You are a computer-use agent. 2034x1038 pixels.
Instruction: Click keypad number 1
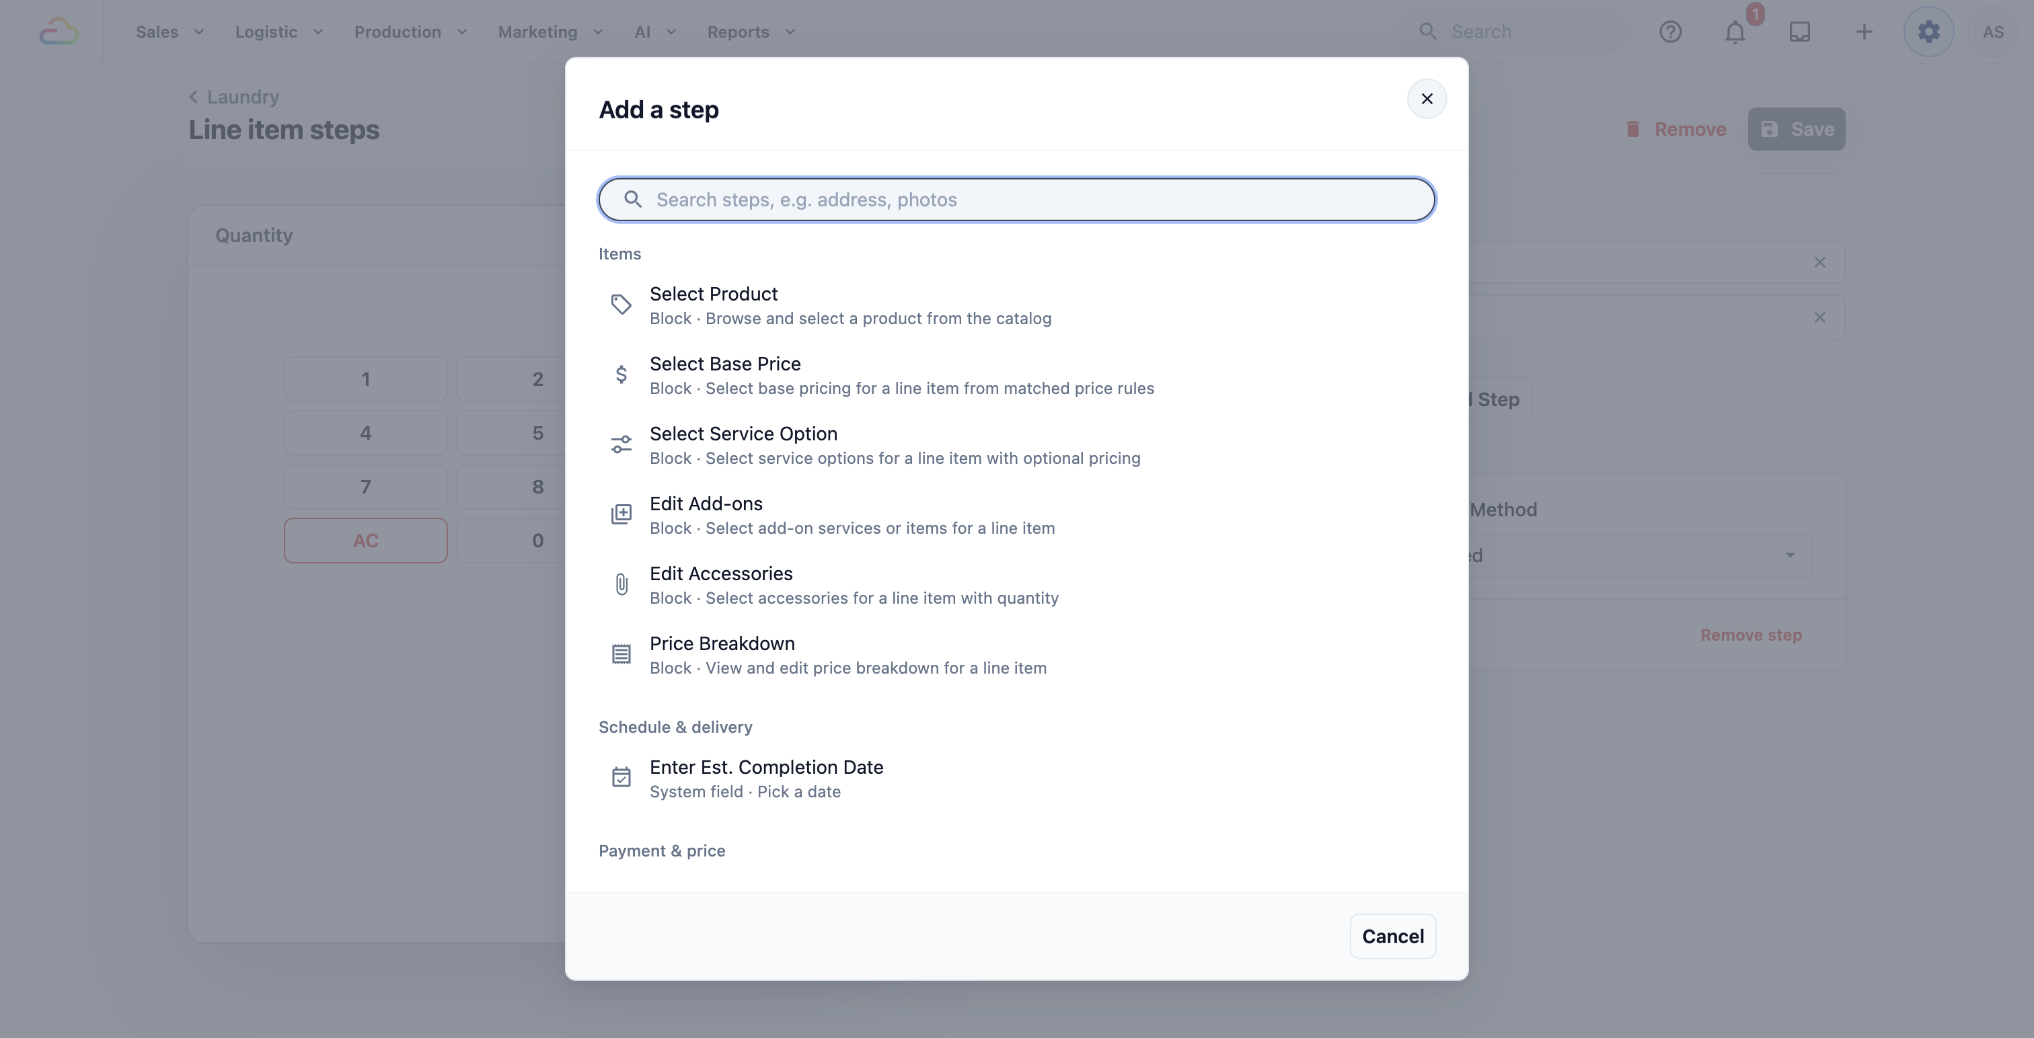(x=366, y=379)
